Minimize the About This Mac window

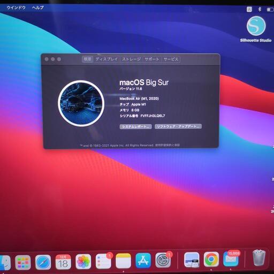(53, 59)
